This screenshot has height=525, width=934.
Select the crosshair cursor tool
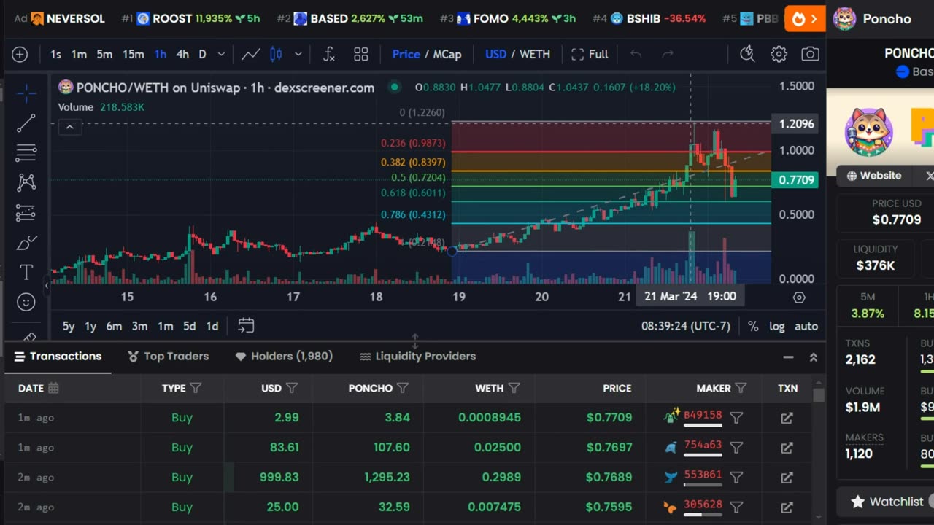click(x=26, y=93)
